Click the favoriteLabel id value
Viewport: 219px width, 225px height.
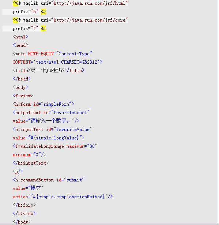coord(70,113)
